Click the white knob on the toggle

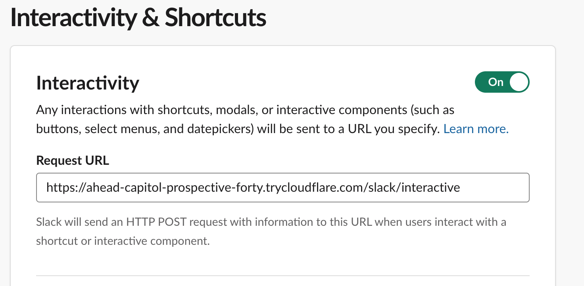point(520,82)
